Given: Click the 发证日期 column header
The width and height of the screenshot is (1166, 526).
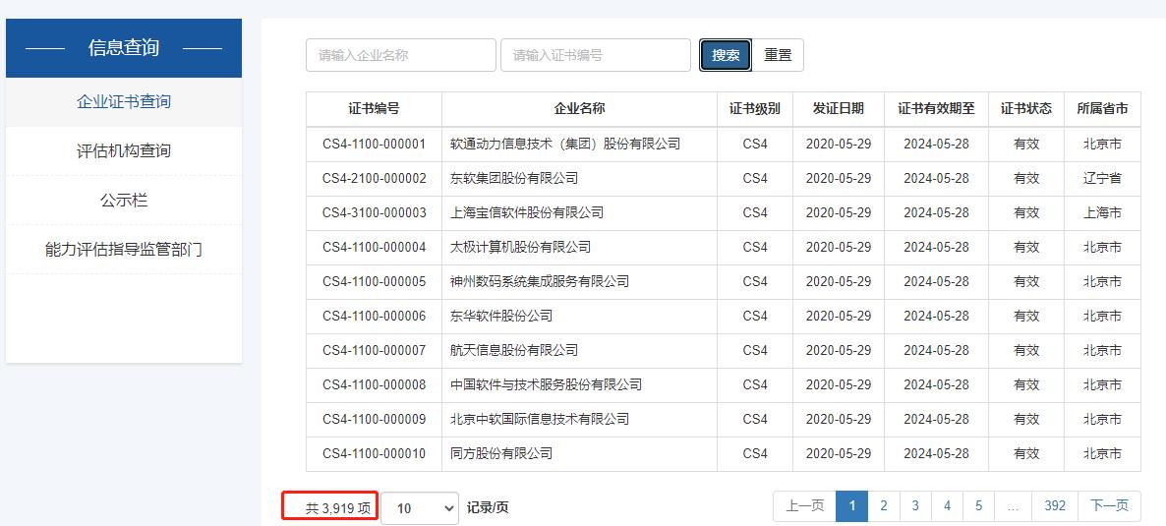Looking at the screenshot, I should (x=838, y=108).
